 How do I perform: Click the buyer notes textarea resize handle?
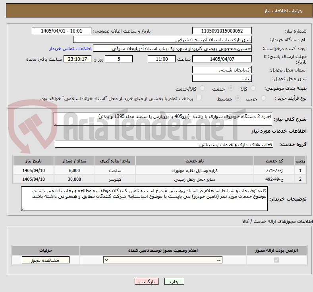pyautogui.click(x=23, y=209)
